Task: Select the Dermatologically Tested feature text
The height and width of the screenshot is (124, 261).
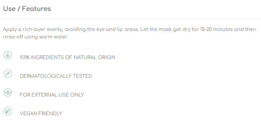Action: pos(56,76)
